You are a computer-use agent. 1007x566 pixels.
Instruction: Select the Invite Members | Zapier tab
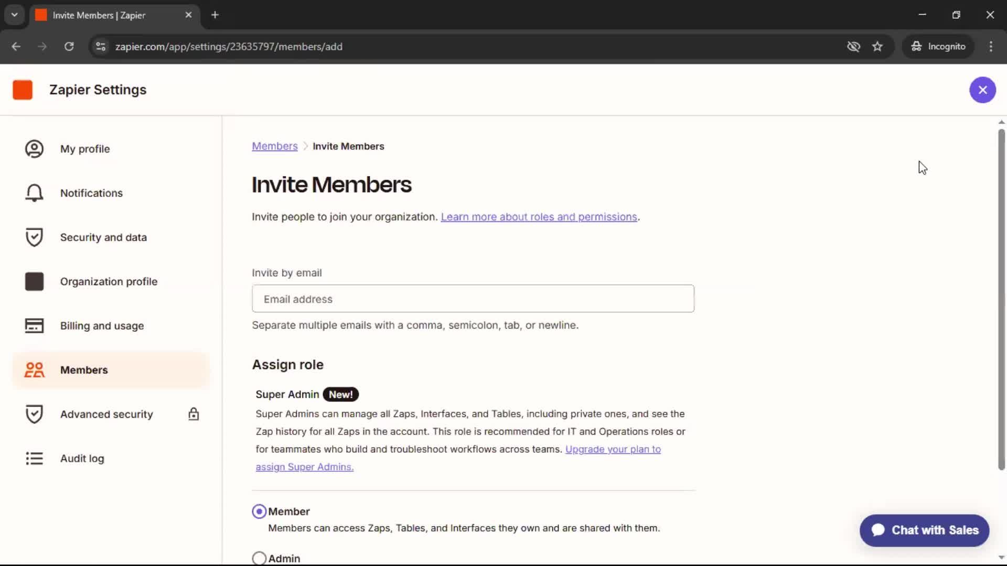click(x=114, y=15)
